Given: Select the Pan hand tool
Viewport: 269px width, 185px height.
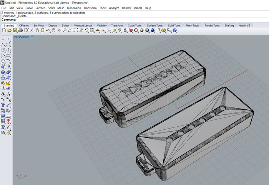Looking at the screenshot, I should (53, 30).
